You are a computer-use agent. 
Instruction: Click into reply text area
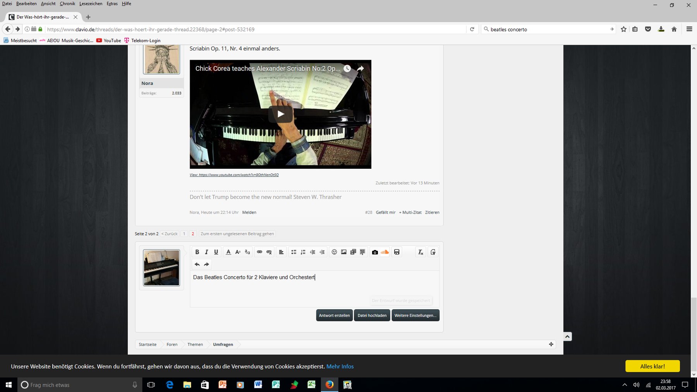pos(314,289)
